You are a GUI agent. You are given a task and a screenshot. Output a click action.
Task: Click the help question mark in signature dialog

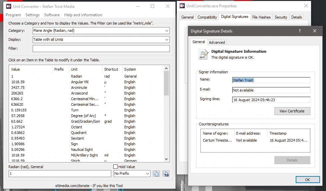[x=300, y=31]
